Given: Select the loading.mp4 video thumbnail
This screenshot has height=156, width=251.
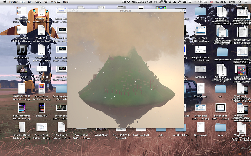Looking at the screenshot, I should [x=241, y=70].
